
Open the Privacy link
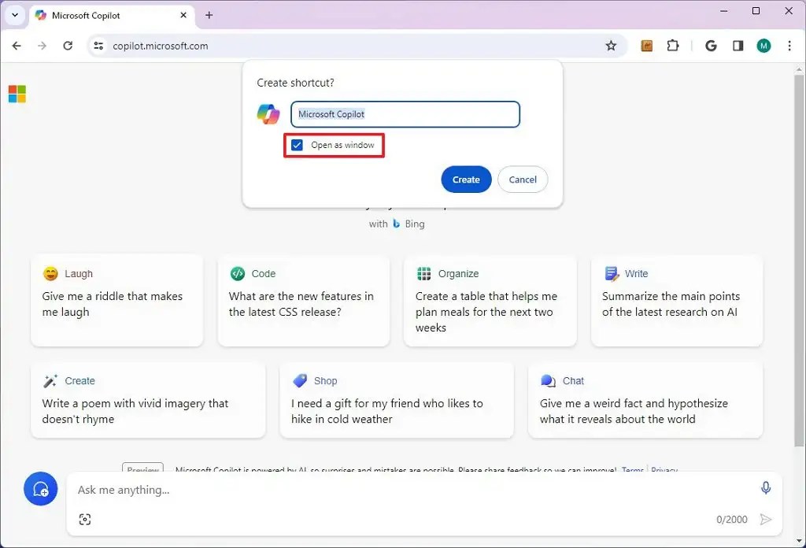pyautogui.click(x=664, y=469)
